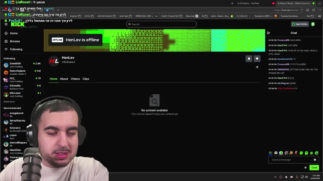Click NashNash123 username in chat
The width and height of the screenshot is (323, 181).
pos(285,59)
